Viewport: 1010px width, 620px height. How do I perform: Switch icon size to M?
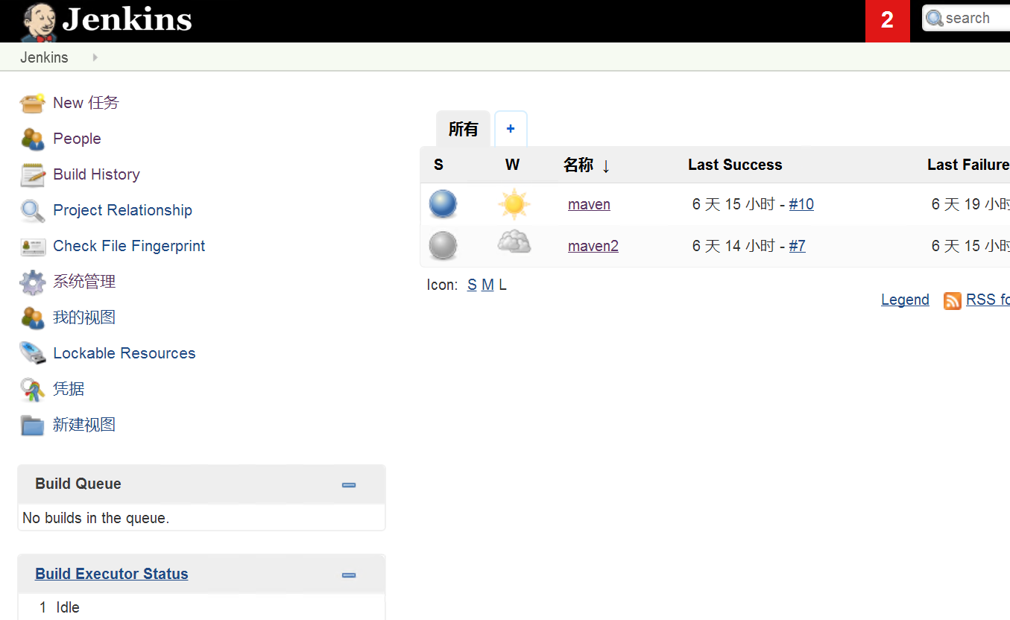[x=487, y=285]
